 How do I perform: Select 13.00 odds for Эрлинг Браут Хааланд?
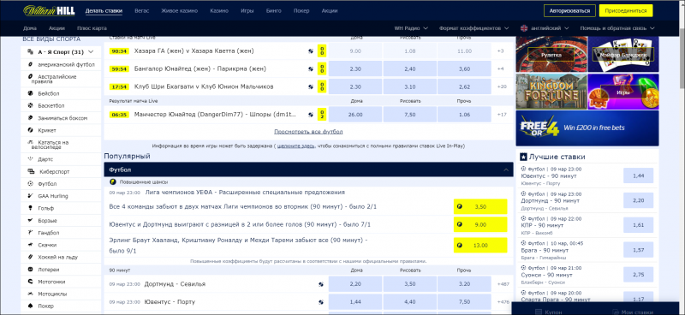click(480, 245)
